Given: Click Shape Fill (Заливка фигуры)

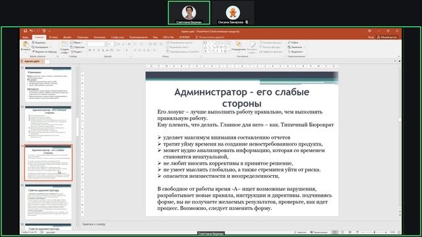Looking at the screenshot, I should coord(270,42).
